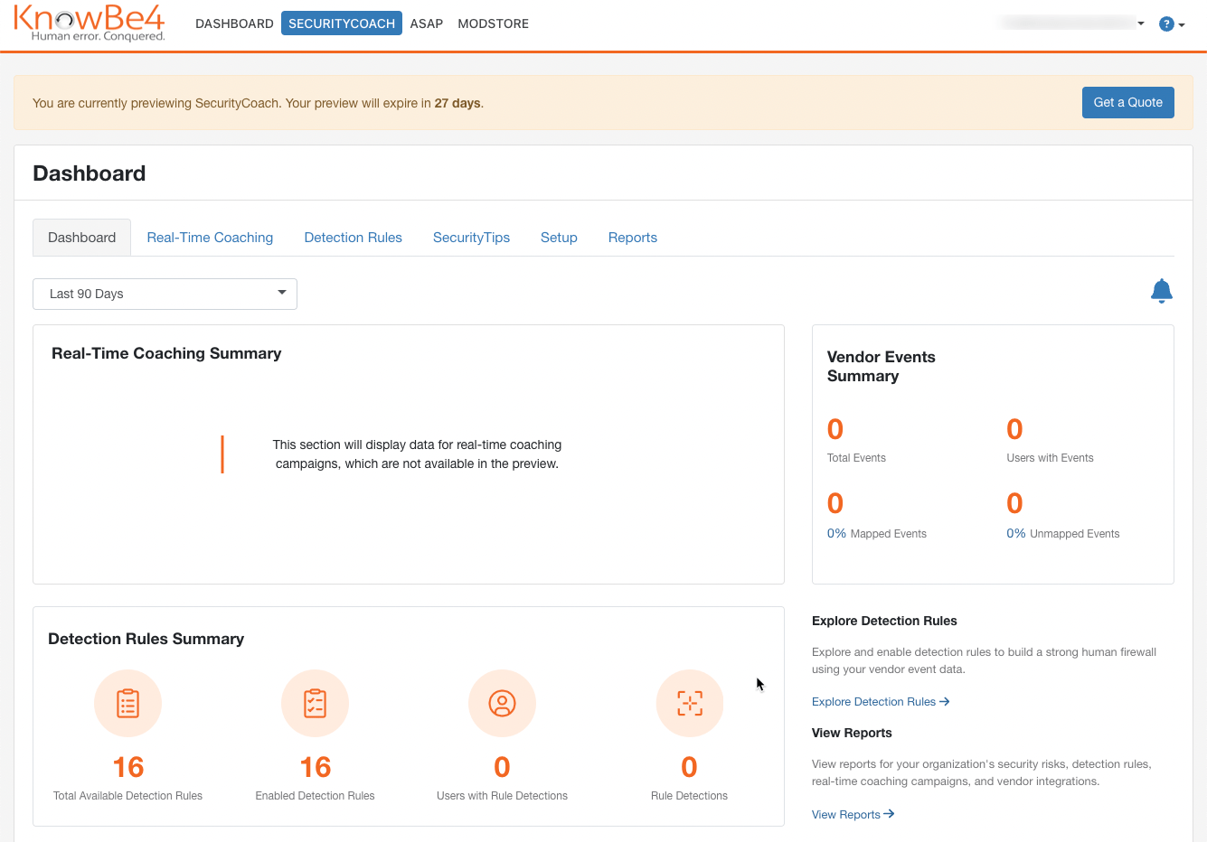Viewport: 1207px width, 842px height.
Task: Click the Get a Quote button
Action: 1128,102
